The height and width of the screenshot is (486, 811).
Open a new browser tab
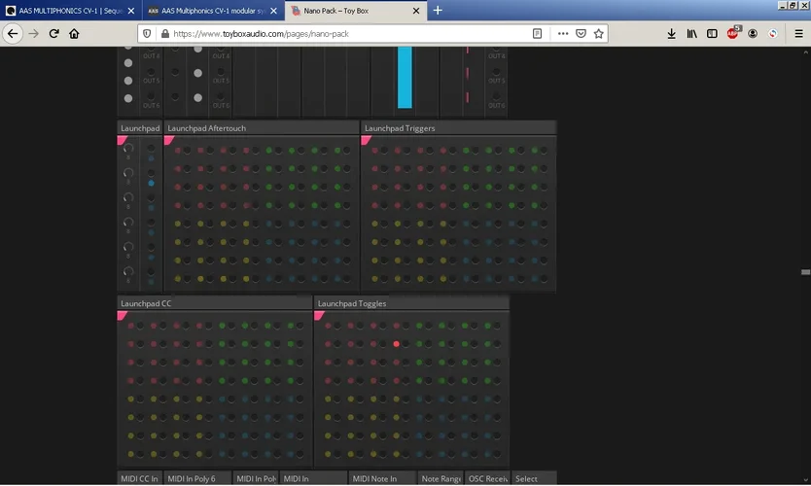click(438, 11)
